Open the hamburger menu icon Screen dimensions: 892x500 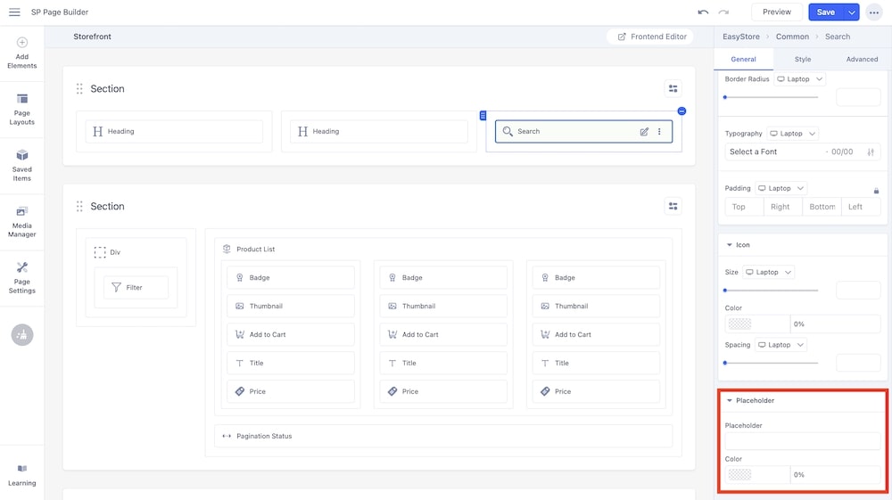[x=14, y=12]
